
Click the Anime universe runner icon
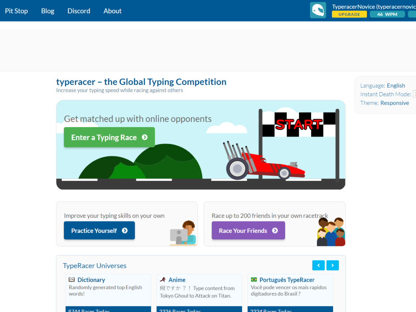click(163, 280)
